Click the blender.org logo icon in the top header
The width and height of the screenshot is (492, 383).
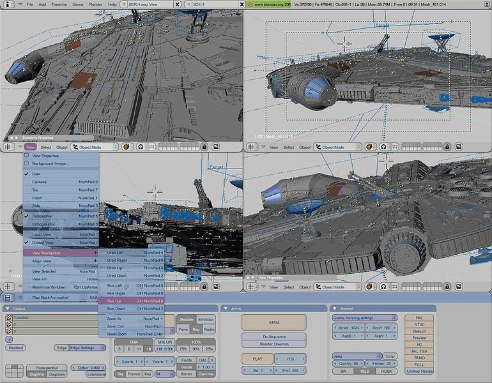[x=250, y=4]
